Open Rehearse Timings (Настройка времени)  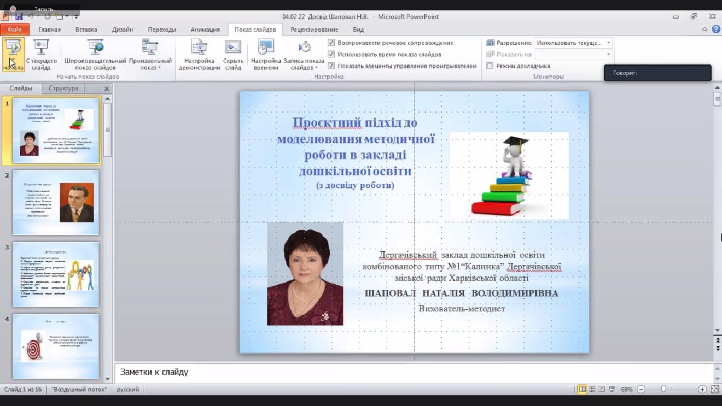pos(266,54)
